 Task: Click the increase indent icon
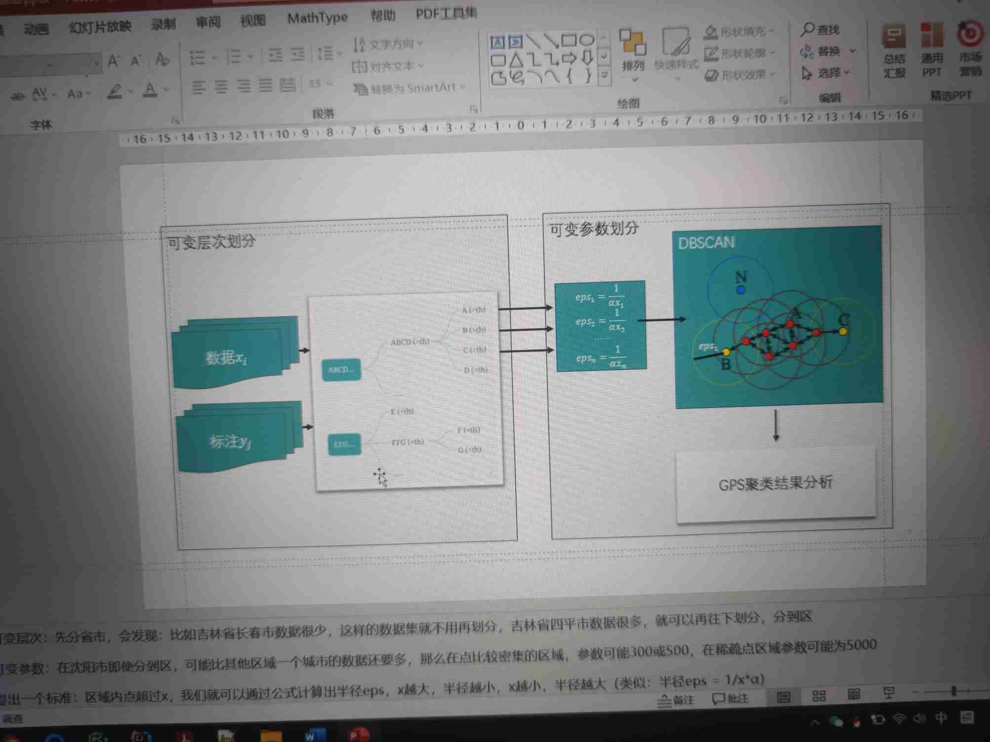[298, 54]
